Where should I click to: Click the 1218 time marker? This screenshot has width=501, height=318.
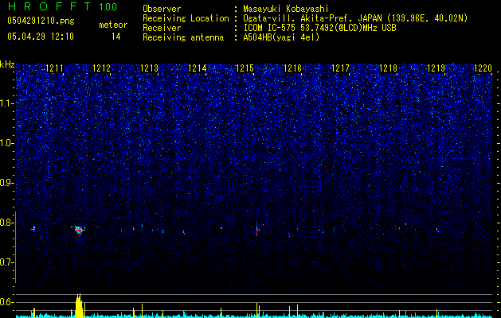(388, 68)
